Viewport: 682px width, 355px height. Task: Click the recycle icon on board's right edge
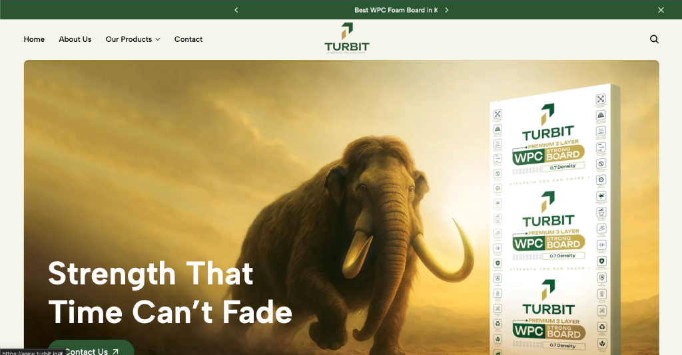(x=602, y=327)
